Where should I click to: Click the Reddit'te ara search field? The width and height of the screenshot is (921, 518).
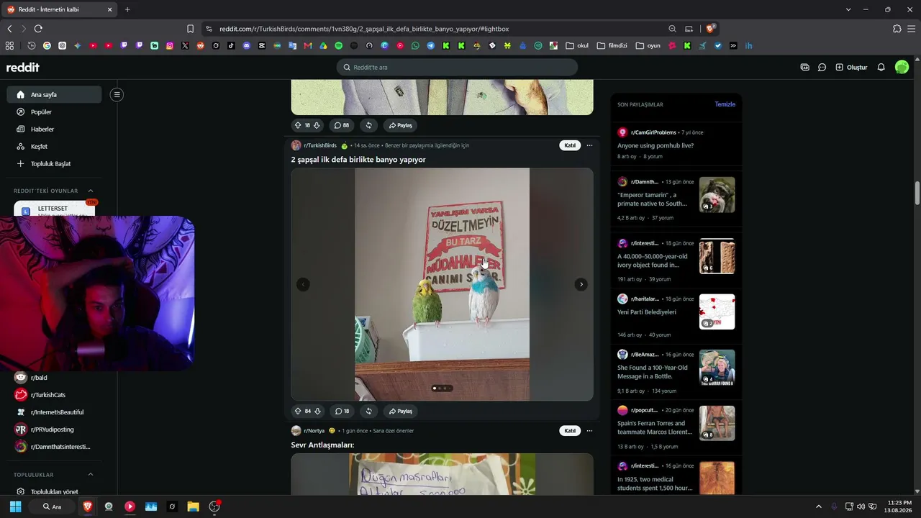coord(457,67)
